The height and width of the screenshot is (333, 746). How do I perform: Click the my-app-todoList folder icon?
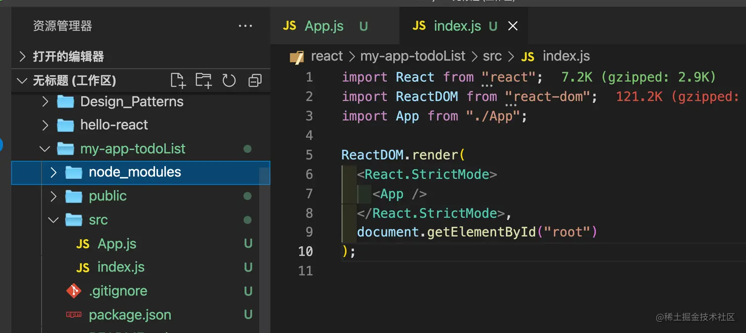(65, 148)
